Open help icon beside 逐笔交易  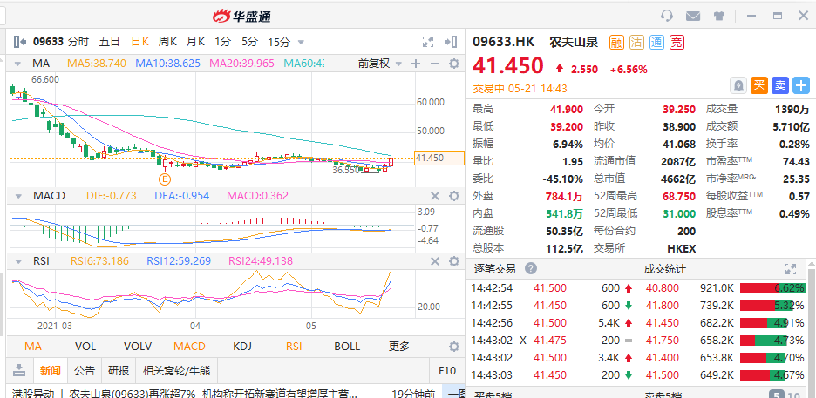pyautogui.click(x=530, y=268)
